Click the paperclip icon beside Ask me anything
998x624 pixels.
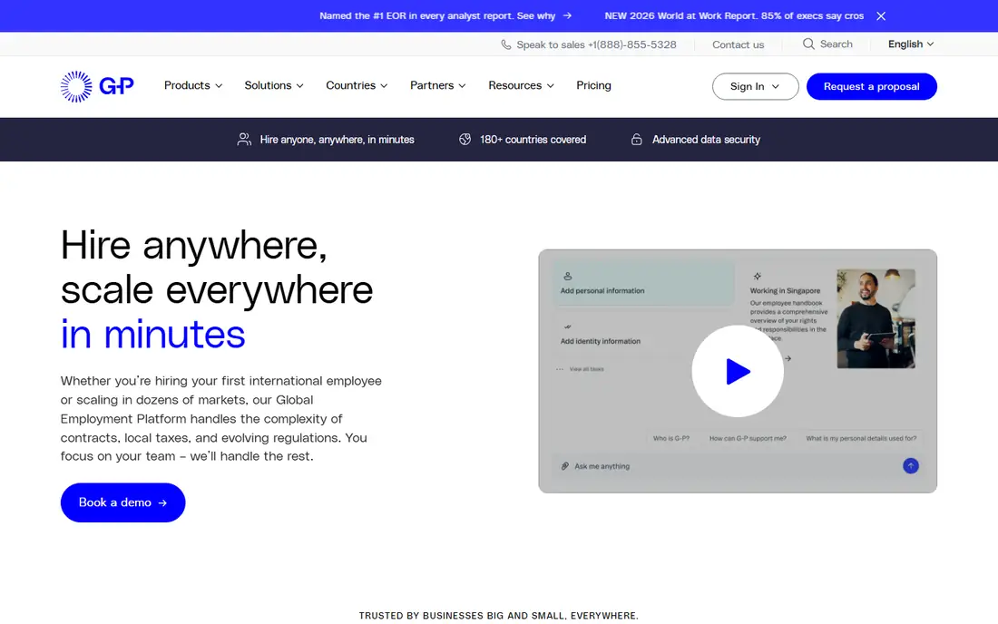564,466
